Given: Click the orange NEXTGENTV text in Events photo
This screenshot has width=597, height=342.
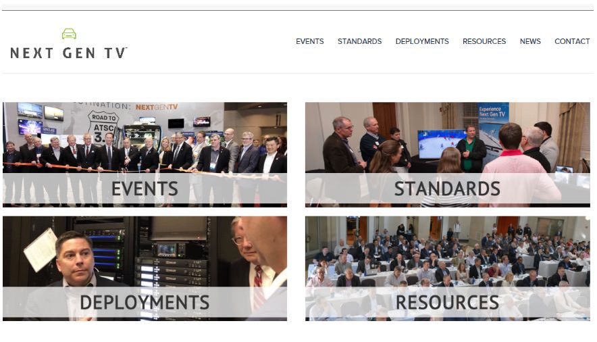Looking at the screenshot, I should 157,107.
